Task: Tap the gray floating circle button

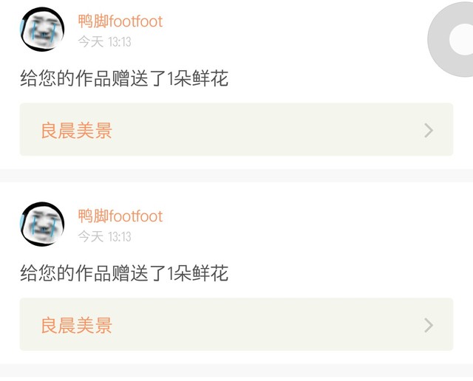Action: [x=451, y=39]
